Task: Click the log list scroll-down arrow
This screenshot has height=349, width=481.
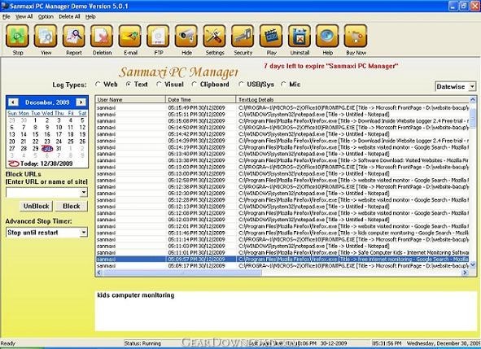Action: 472,264
